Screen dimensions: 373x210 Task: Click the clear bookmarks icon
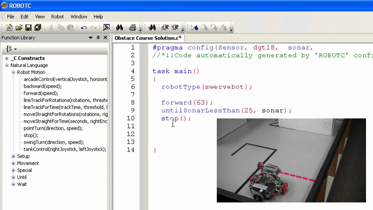(x=224, y=28)
